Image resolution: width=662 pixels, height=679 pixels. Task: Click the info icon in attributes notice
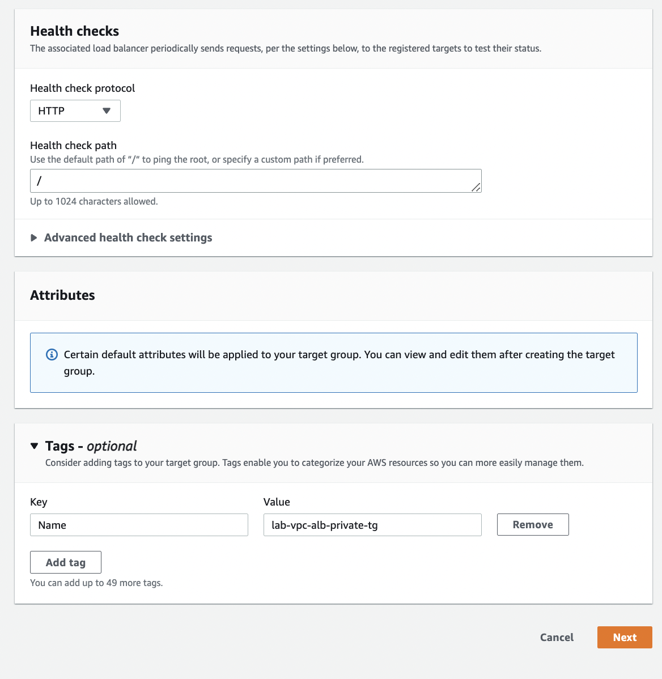[x=52, y=355]
